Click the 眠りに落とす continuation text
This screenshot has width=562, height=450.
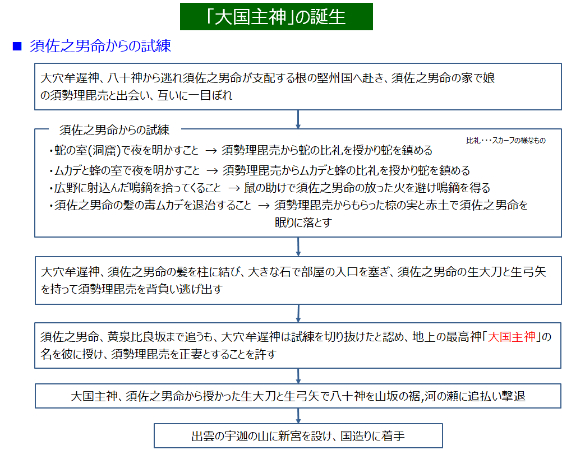[303, 222]
